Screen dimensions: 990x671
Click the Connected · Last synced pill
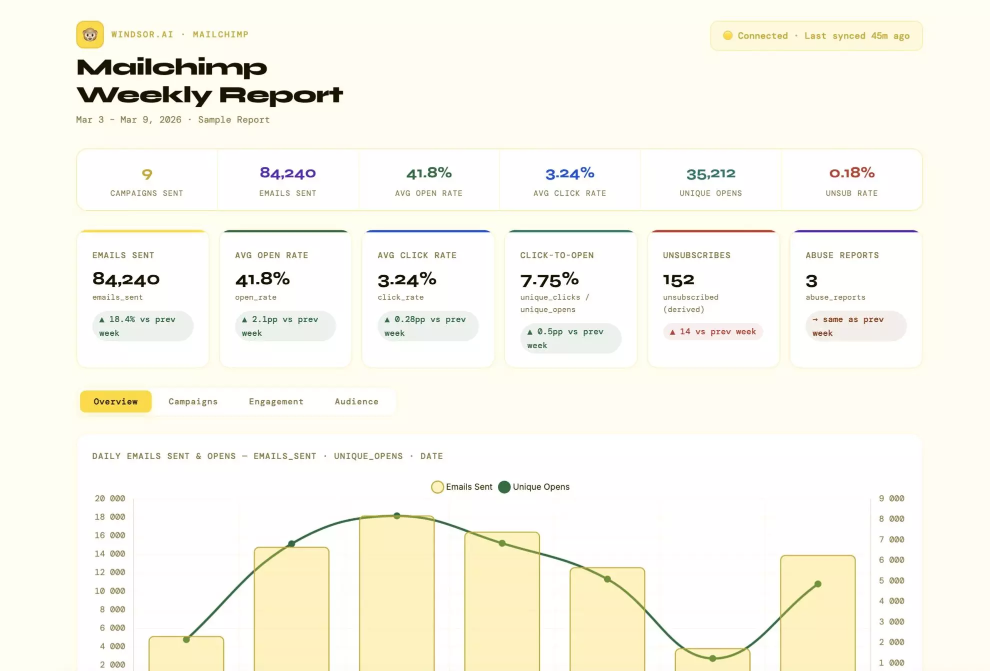816,35
